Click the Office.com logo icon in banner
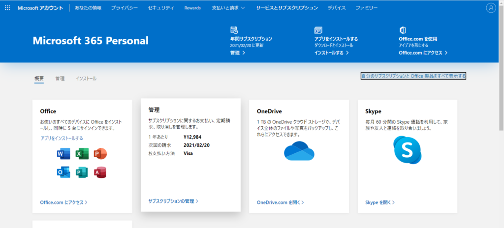504x228 pixels. tap(402, 30)
